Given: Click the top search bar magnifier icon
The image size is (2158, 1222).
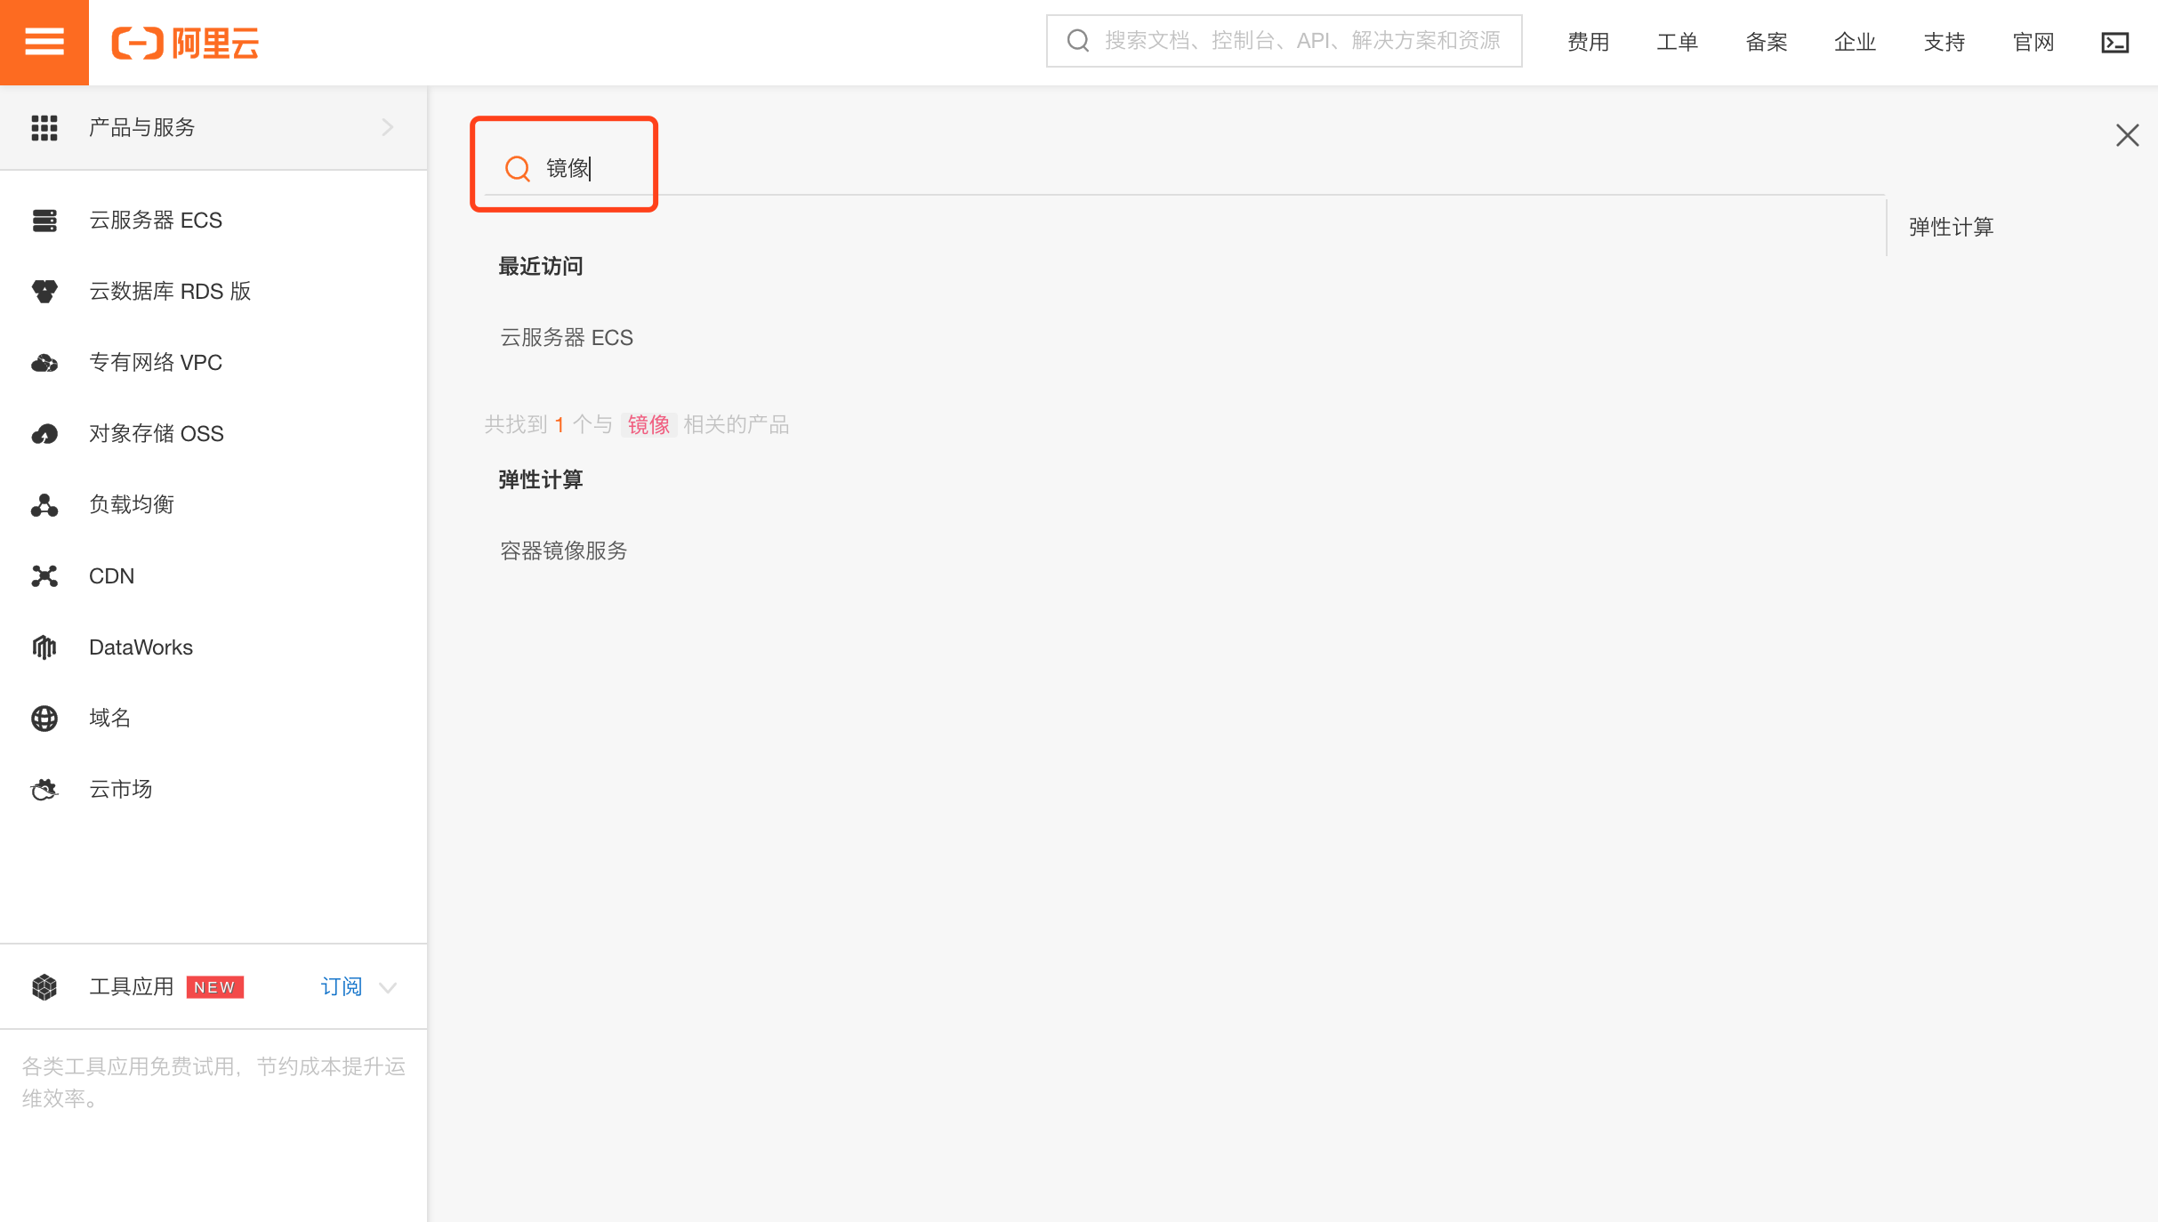Looking at the screenshot, I should [x=1078, y=41].
